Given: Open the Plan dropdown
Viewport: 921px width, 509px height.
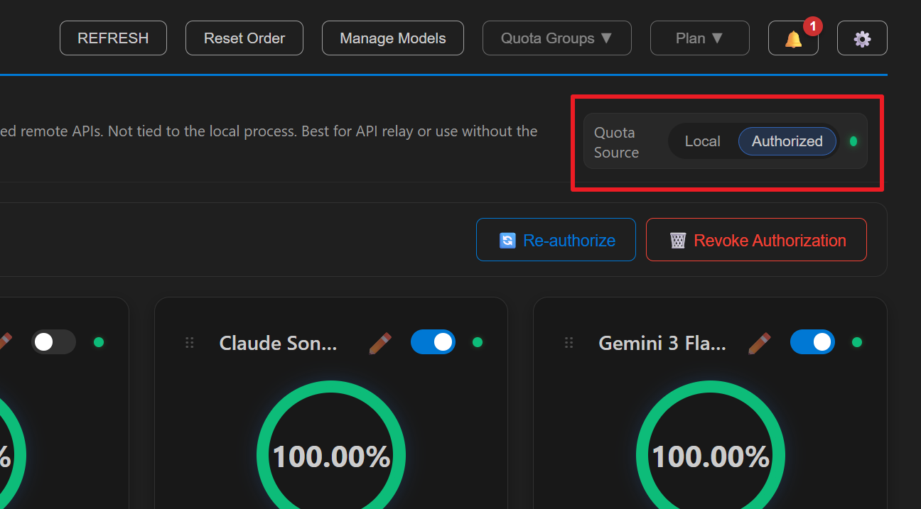Looking at the screenshot, I should pyautogui.click(x=699, y=38).
